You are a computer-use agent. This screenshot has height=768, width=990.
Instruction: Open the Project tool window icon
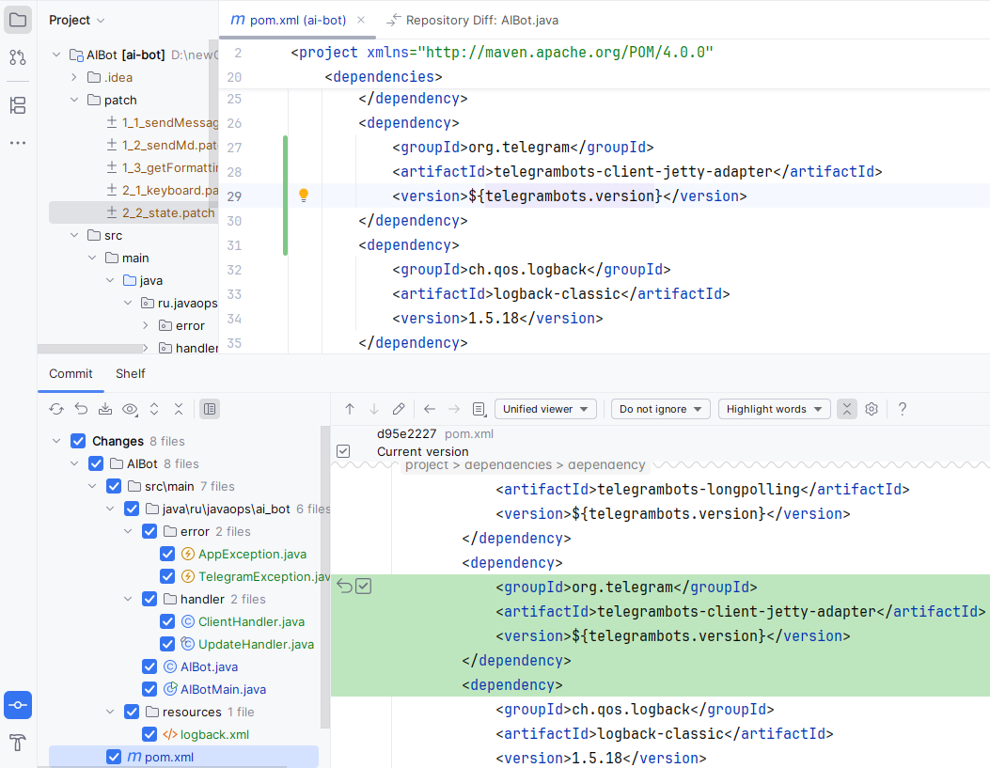[18, 20]
